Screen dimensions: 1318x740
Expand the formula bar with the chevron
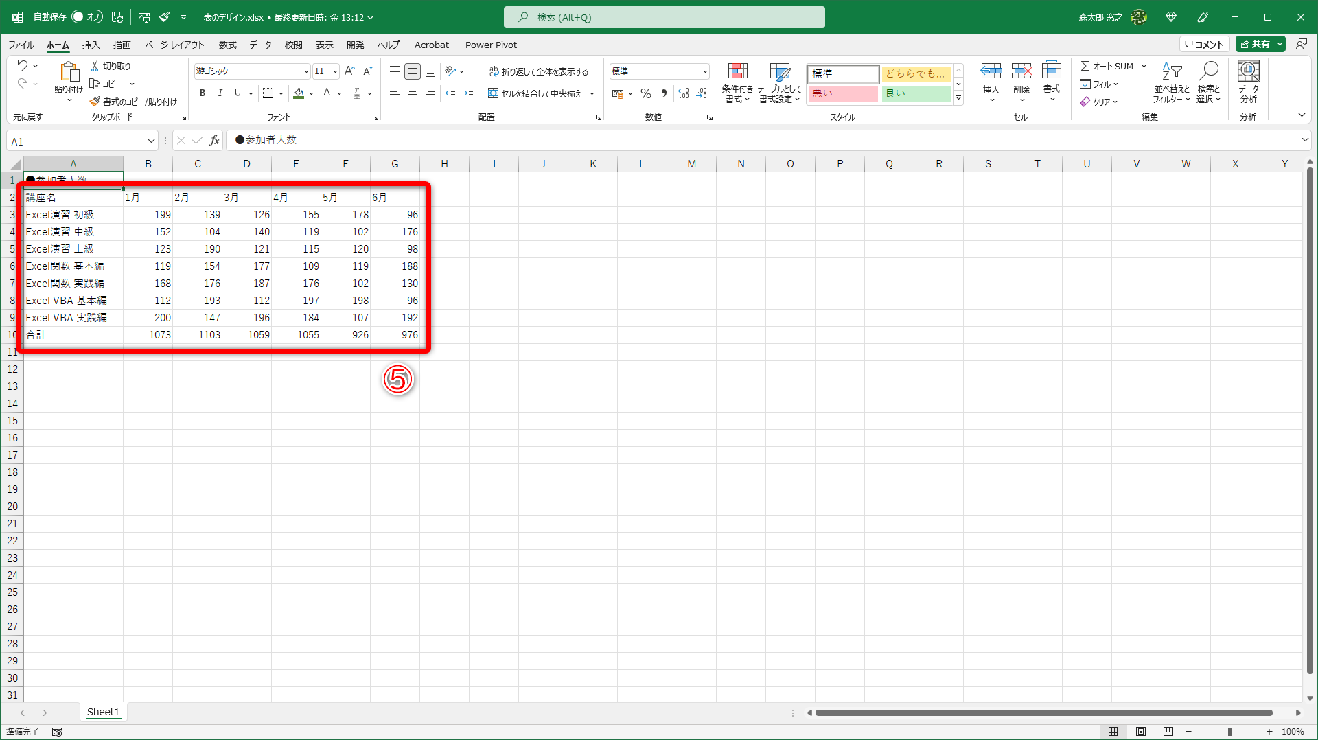click(1305, 140)
